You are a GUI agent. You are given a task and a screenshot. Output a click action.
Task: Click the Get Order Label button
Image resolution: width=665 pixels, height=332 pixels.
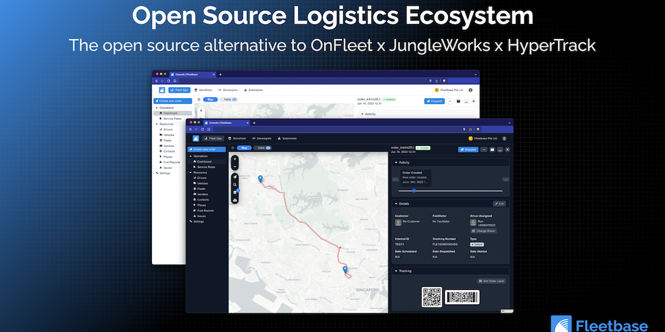pyautogui.click(x=492, y=281)
